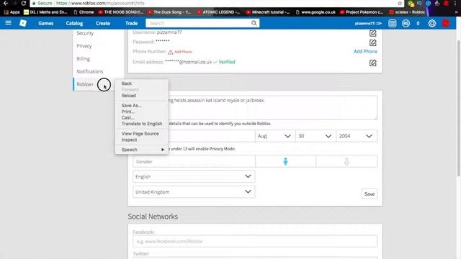This screenshot has height=259, width=461.
Task: Select the male gender icon
Action: point(285,161)
